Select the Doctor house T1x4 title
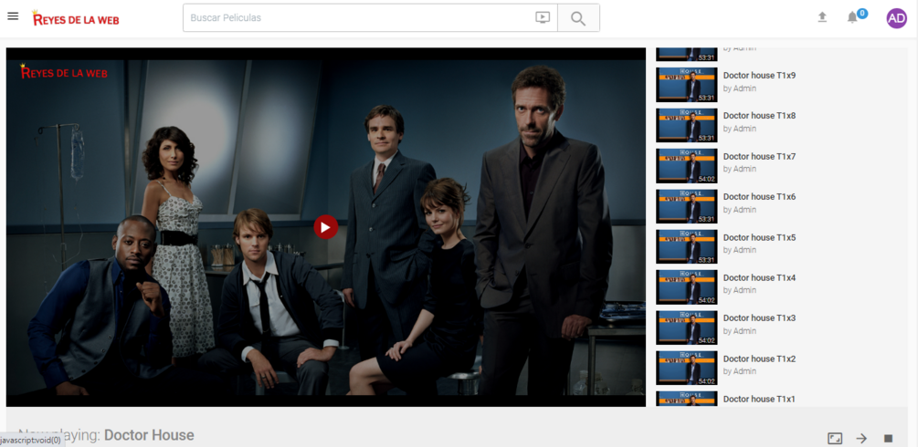 [759, 278]
